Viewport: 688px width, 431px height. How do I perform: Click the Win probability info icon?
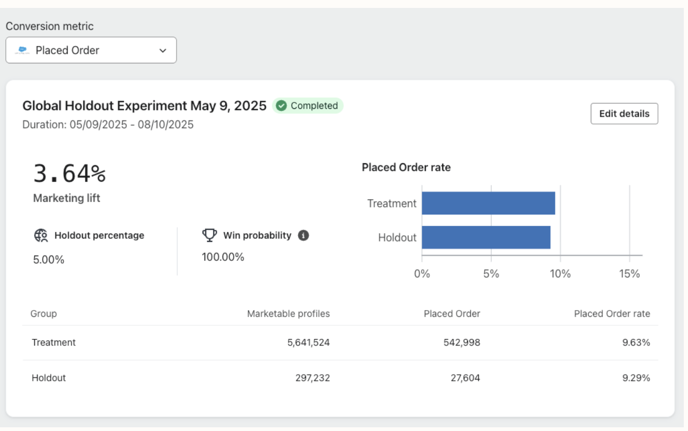point(303,236)
